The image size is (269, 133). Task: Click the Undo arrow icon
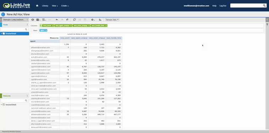pyautogui.click(x=57, y=20)
